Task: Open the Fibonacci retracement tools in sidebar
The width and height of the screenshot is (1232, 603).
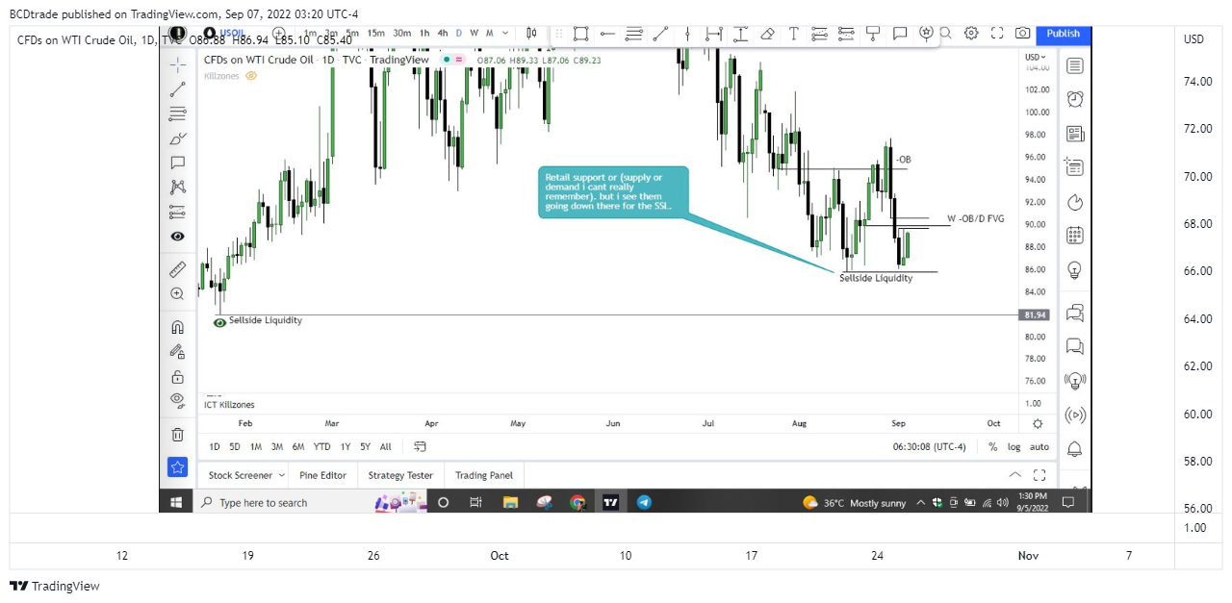Action: point(178,113)
